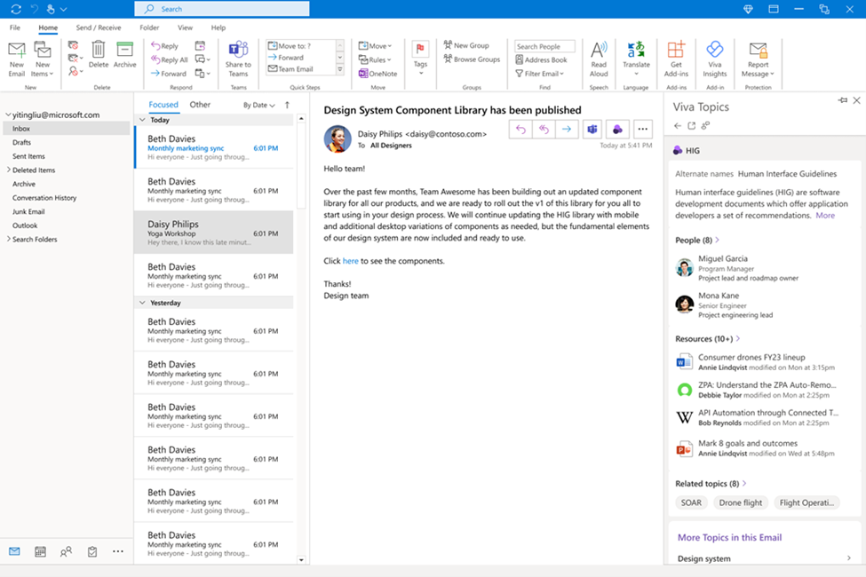Click Reply in the Respond group
866x577 pixels.
coord(164,46)
